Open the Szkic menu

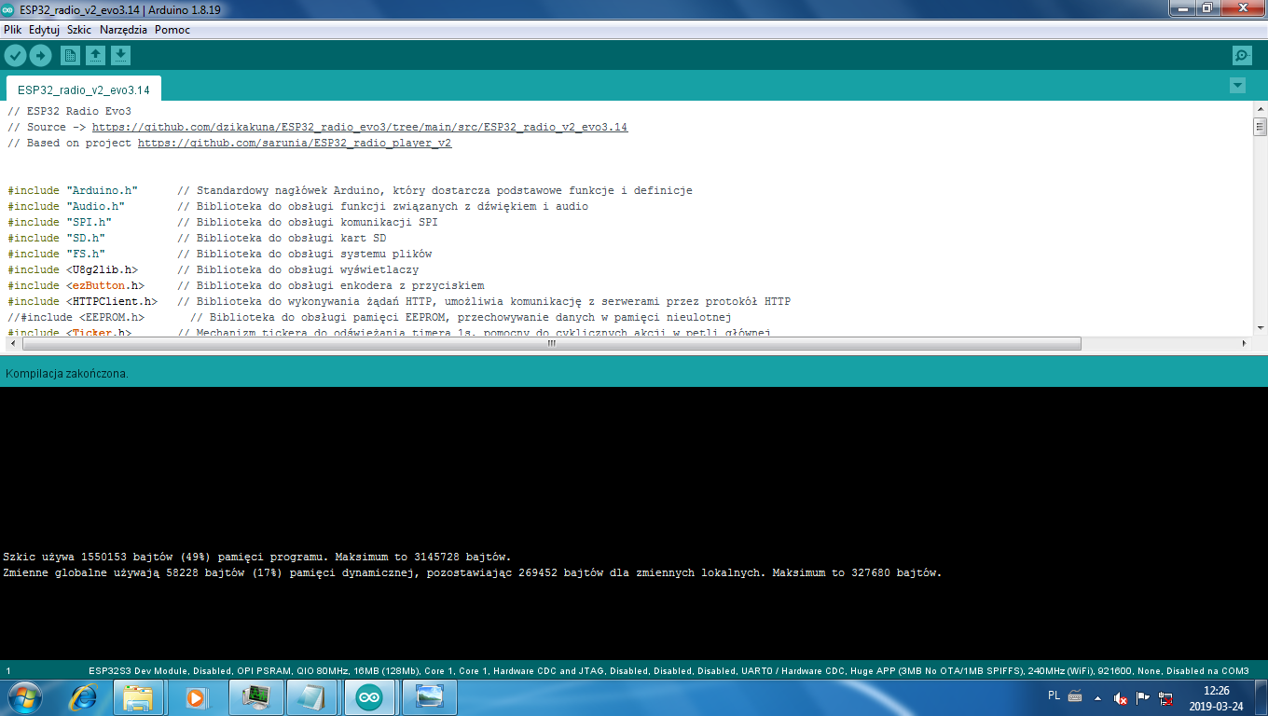pyautogui.click(x=79, y=30)
